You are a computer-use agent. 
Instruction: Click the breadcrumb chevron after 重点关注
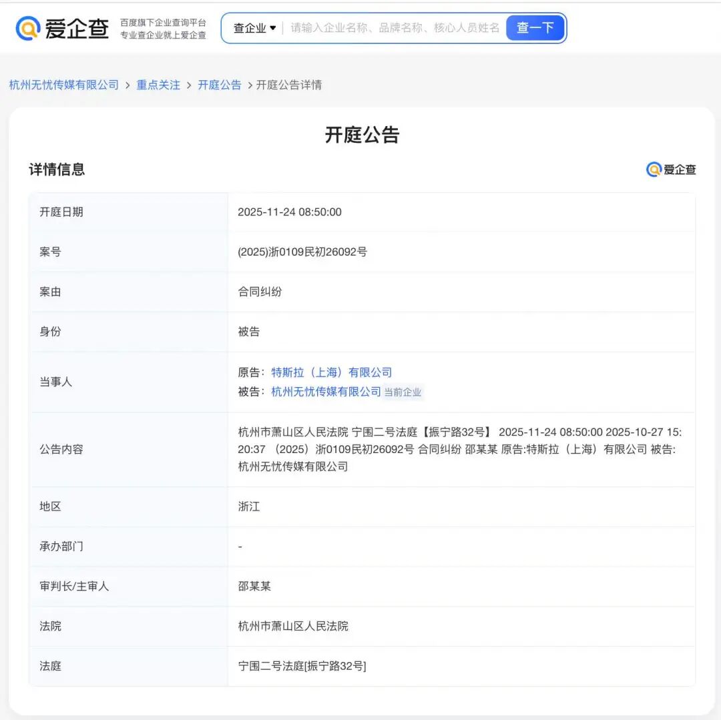pyautogui.click(x=189, y=85)
